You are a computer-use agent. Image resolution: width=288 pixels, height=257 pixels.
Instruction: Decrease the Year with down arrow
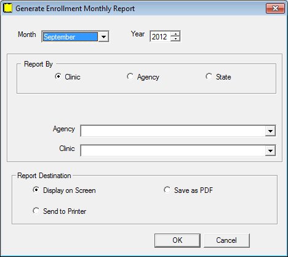(x=175, y=39)
